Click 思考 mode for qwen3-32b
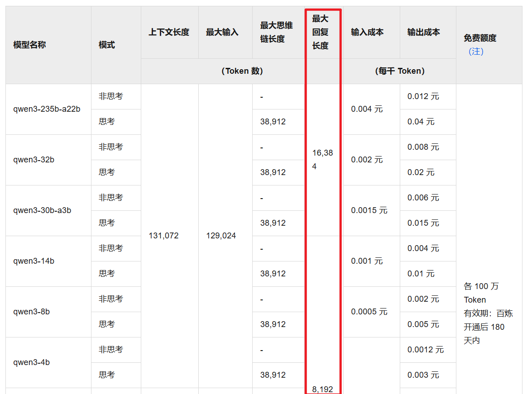This screenshot has width=527, height=394. click(106, 172)
